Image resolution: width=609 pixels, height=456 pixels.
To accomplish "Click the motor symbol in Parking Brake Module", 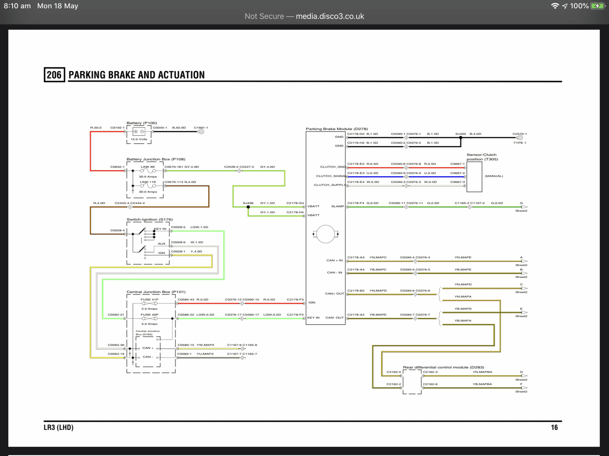I will (325, 234).
